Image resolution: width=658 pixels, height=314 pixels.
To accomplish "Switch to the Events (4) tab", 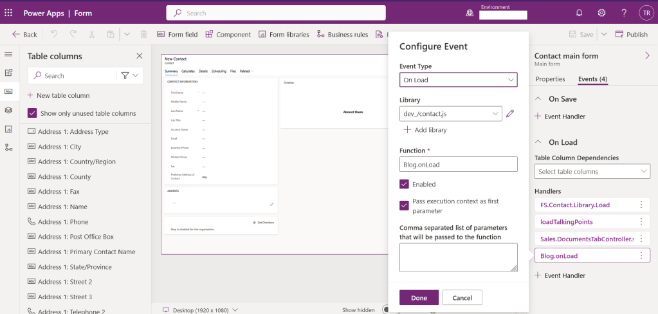I will (x=592, y=79).
